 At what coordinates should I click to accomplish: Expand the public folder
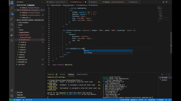tap(20, 25)
